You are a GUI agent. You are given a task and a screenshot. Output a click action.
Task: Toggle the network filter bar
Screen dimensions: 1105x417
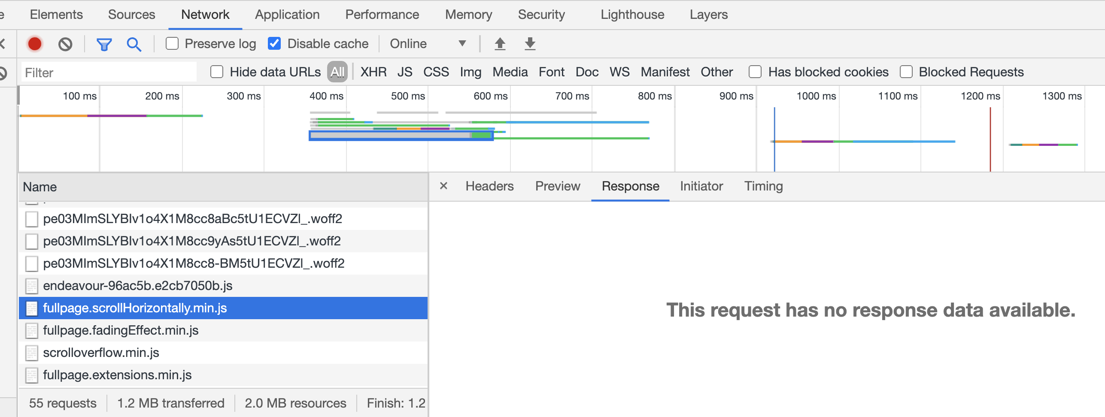[x=104, y=43]
